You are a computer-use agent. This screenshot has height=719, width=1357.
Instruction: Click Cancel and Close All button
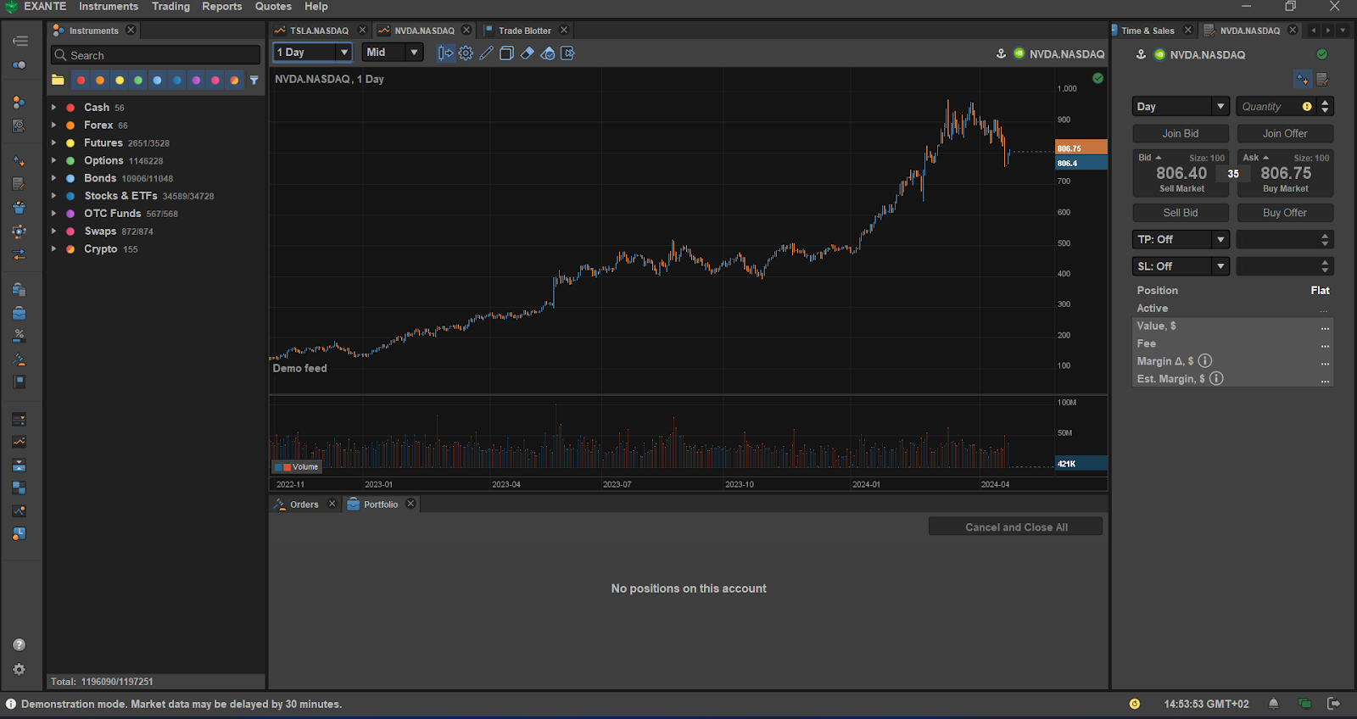[x=1016, y=527]
